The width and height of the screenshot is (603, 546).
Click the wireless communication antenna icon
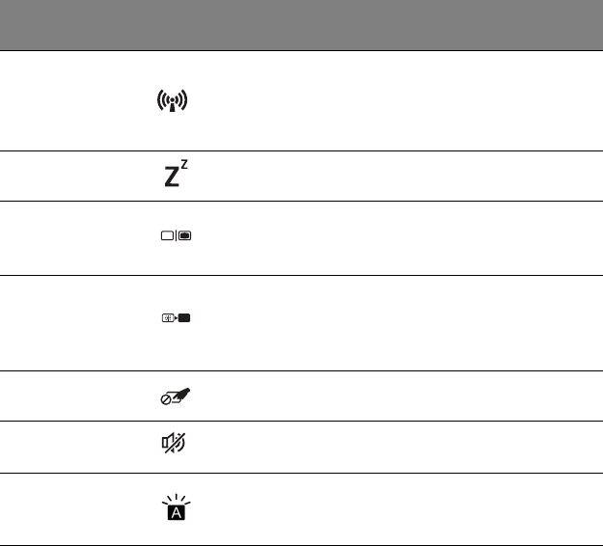pyautogui.click(x=173, y=100)
